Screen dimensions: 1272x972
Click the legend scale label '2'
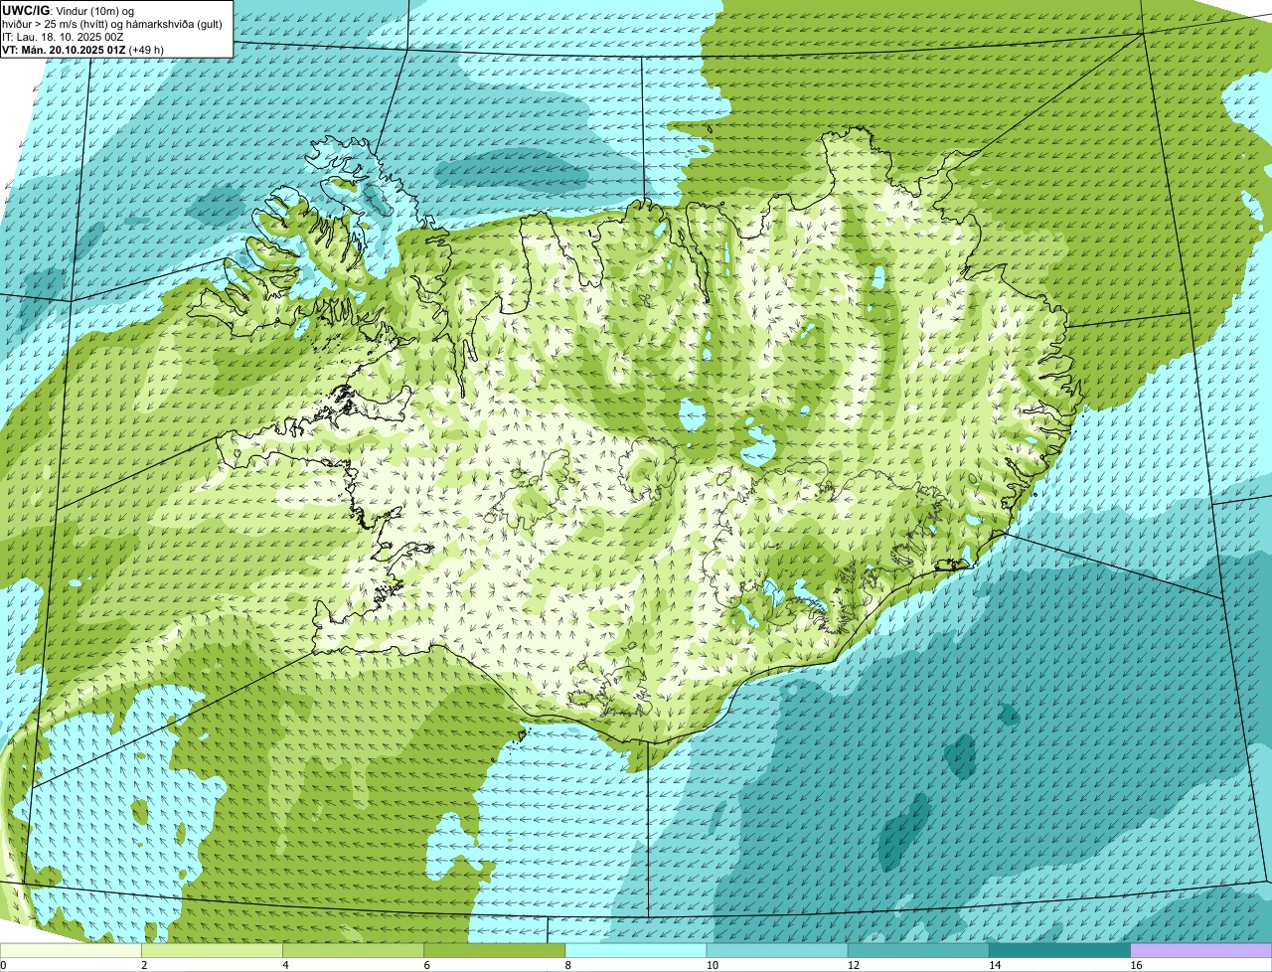pyautogui.click(x=144, y=965)
